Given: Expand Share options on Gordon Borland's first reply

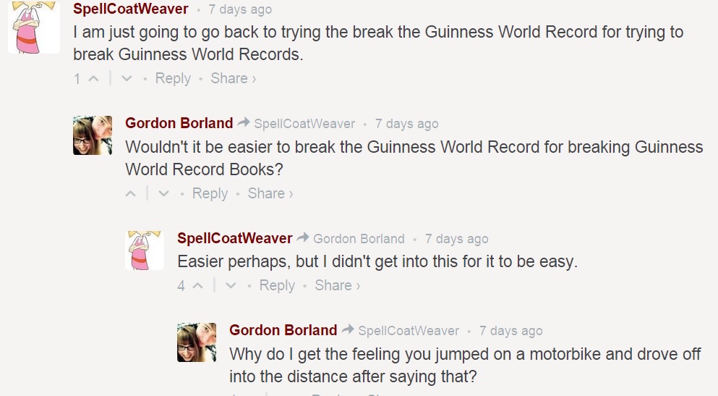Looking at the screenshot, I should (x=270, y=193).
